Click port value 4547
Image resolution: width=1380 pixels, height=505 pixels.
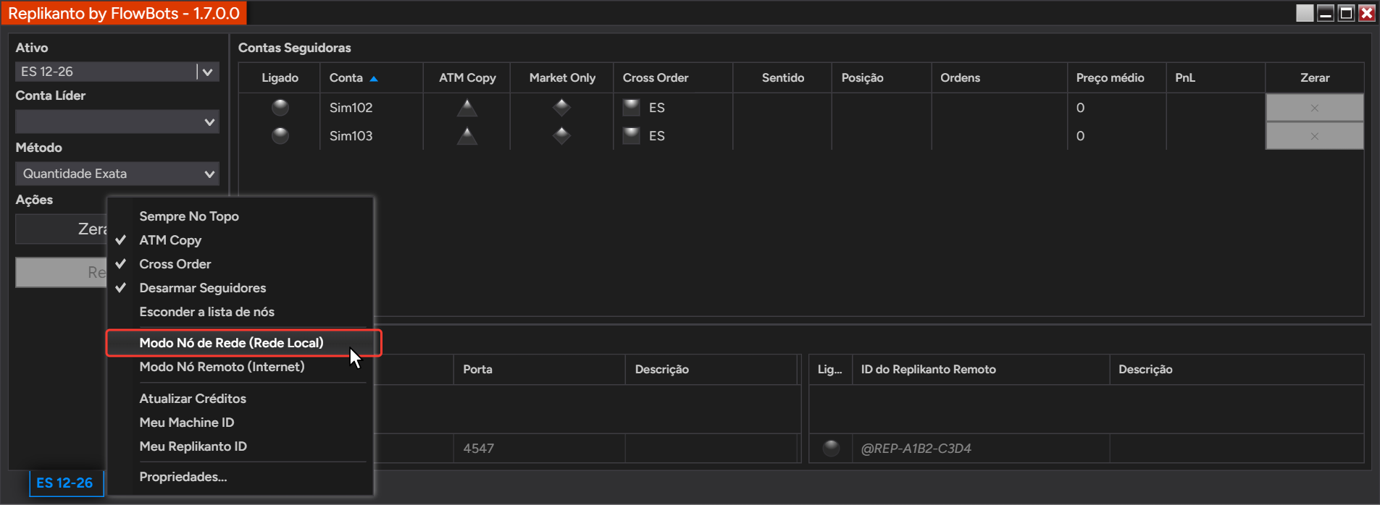pos(479,449)
